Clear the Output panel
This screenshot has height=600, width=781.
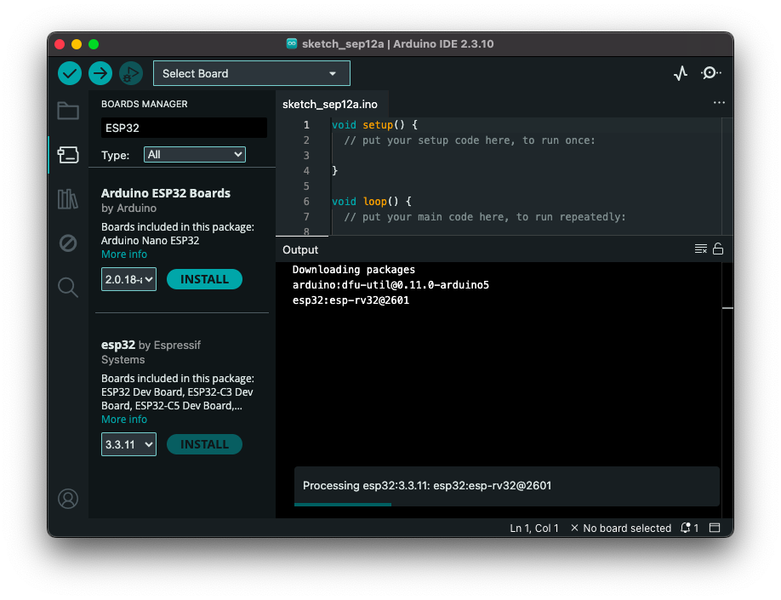pos(701,249)
